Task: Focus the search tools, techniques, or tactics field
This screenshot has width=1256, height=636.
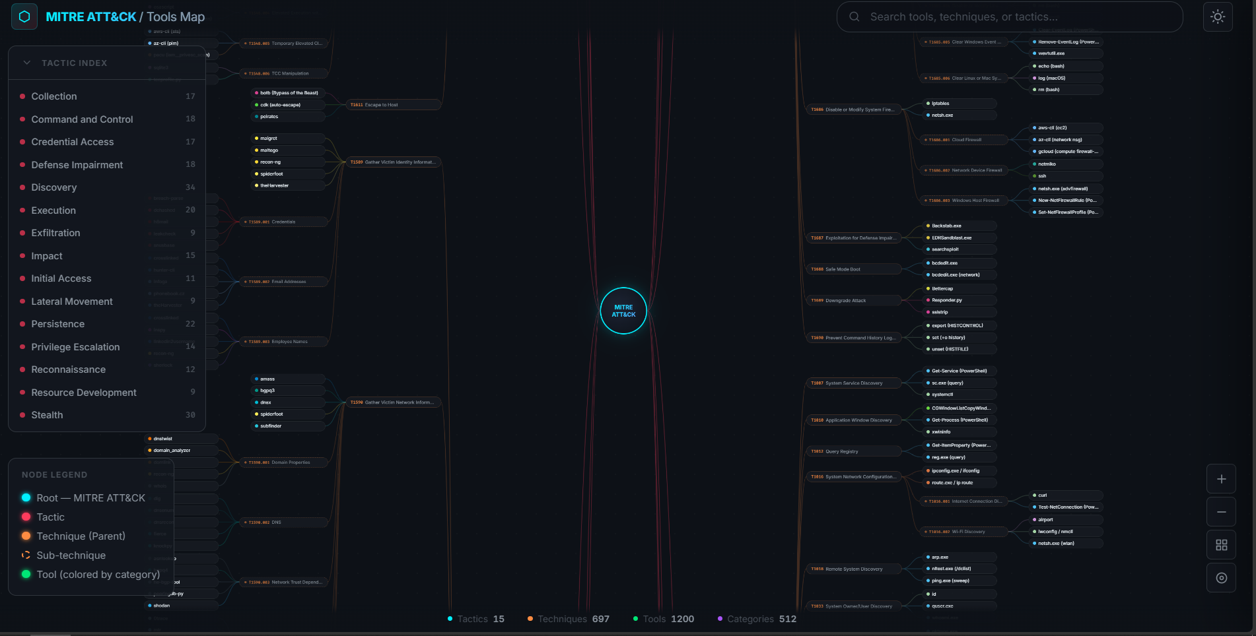Action: point(1010,16)
